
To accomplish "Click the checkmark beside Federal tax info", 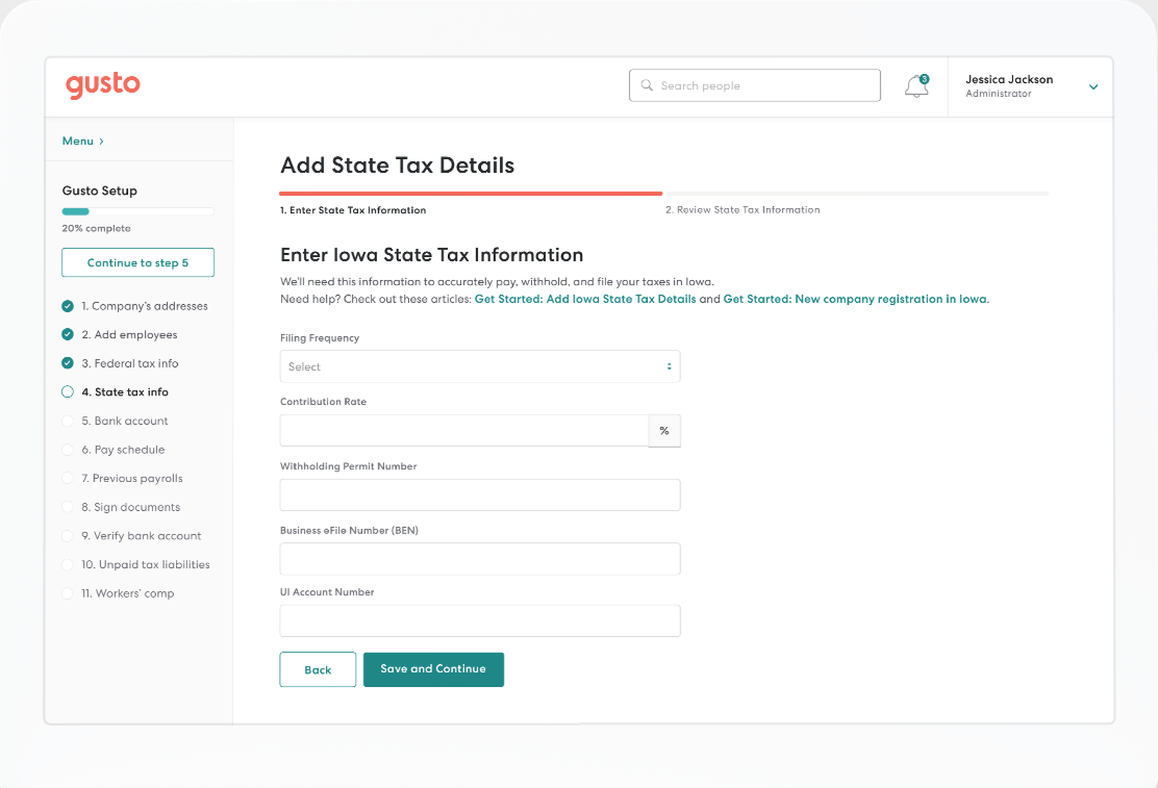I will (68, 363).
